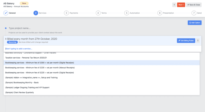
Task: Click the Add Option button
Action: click(x=194, y=23)
